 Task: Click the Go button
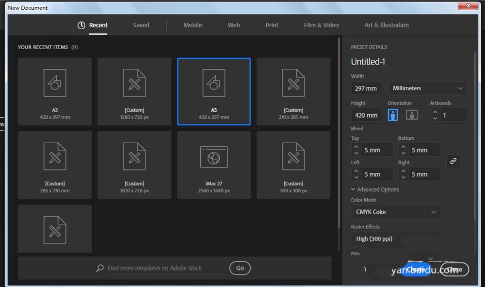240,268
